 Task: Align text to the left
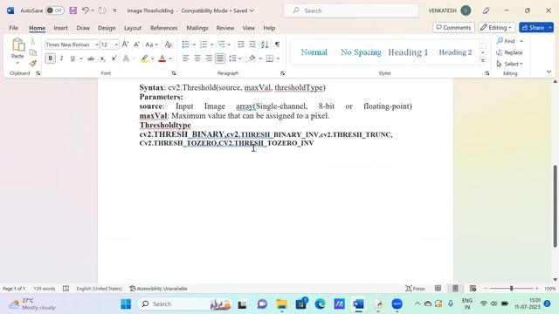(186, 58)
